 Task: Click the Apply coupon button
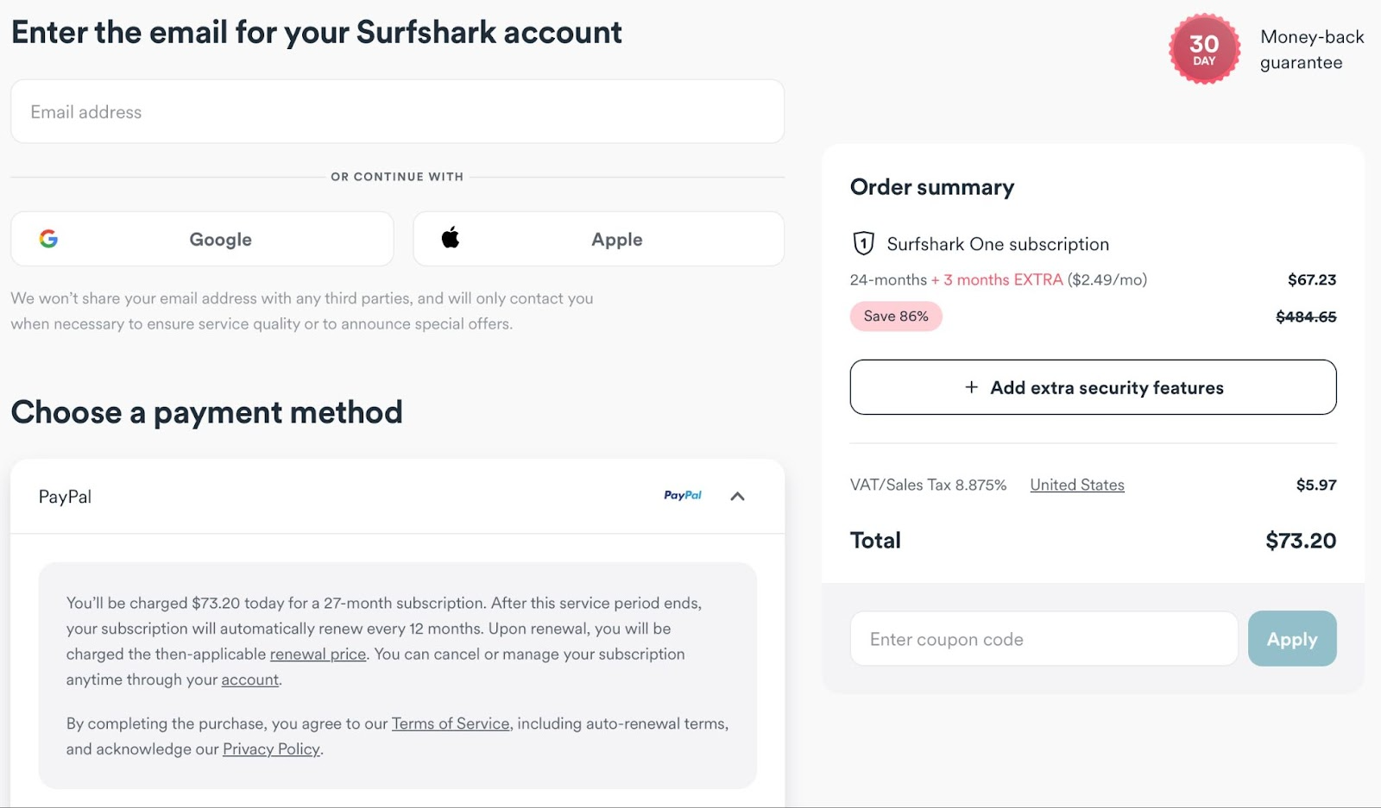coord(1291,638)
